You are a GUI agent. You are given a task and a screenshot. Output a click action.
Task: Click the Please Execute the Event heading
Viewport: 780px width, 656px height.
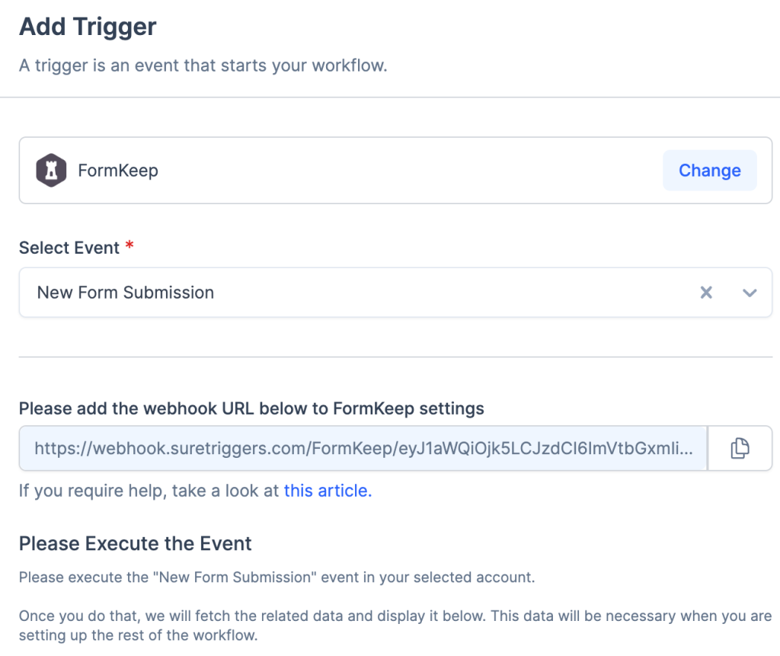[136, 543]
